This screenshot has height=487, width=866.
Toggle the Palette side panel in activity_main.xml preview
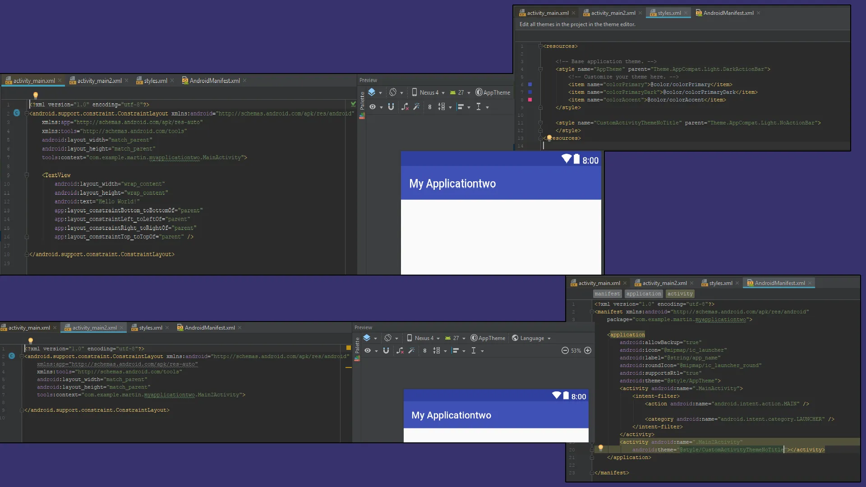pyautogui.click(x=362, y=101)
